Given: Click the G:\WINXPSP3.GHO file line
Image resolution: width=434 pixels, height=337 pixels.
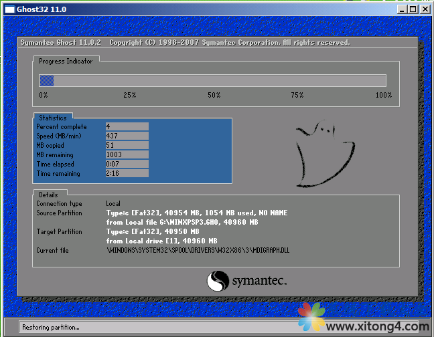Looking at the screenshot, I should (x=182, y=223).
